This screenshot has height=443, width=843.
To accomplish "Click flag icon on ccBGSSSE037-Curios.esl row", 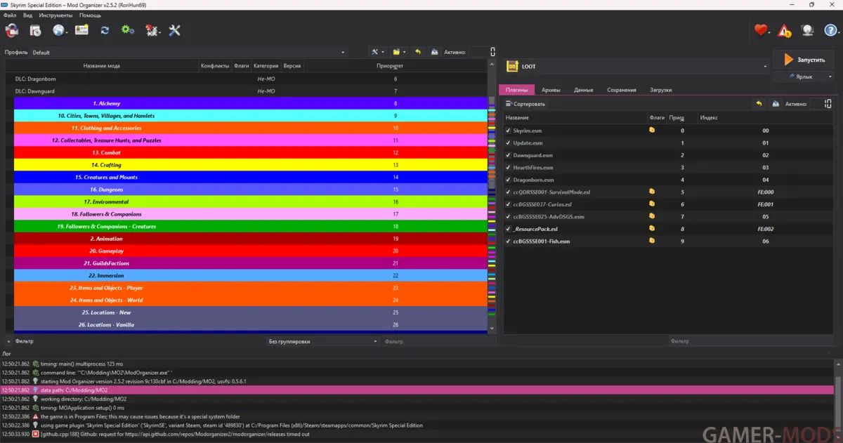I will click(x=652, y=204).
